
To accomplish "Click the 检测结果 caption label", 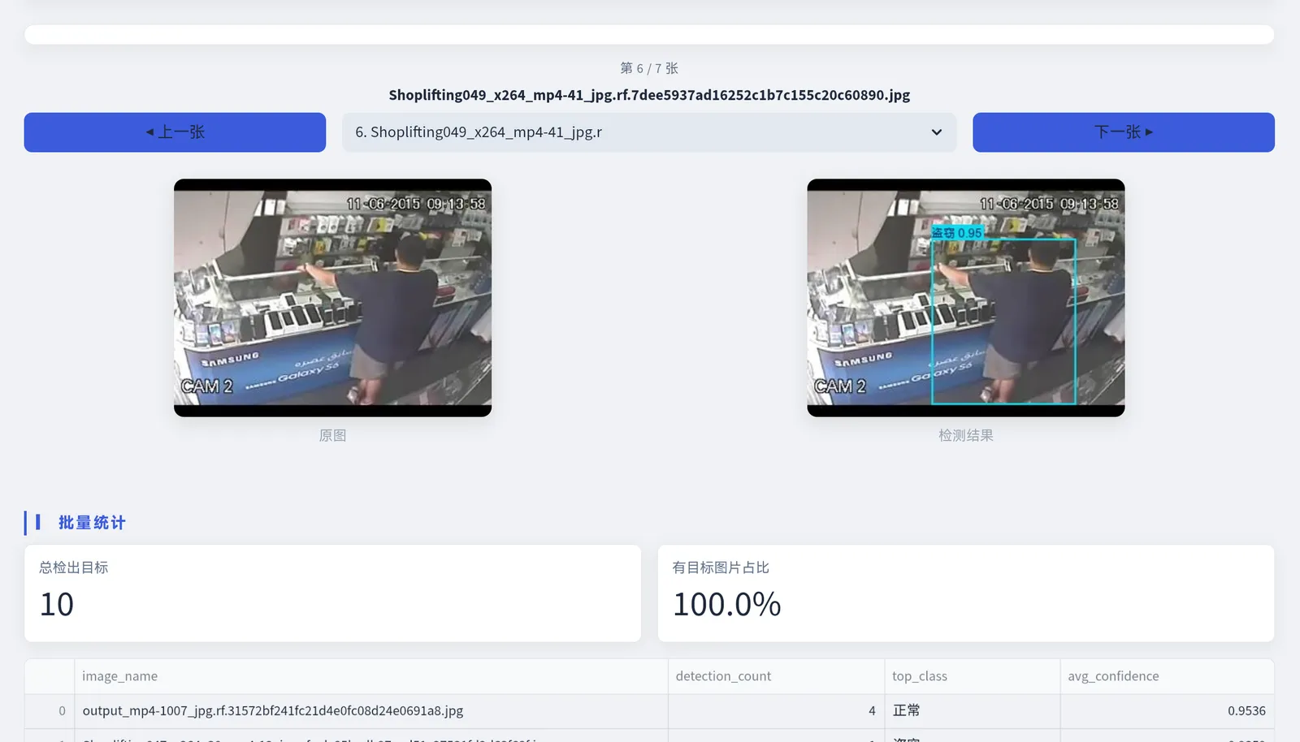I will coord(966,436).
